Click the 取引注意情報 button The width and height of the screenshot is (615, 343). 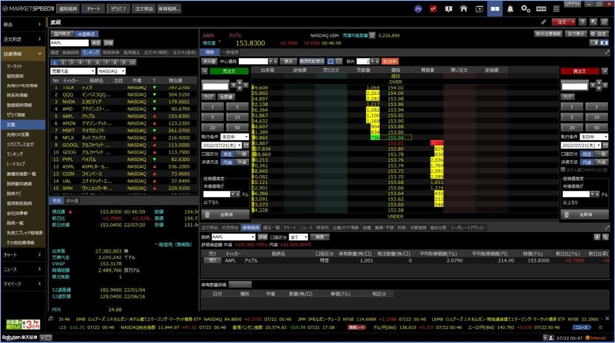click(548, 34)
